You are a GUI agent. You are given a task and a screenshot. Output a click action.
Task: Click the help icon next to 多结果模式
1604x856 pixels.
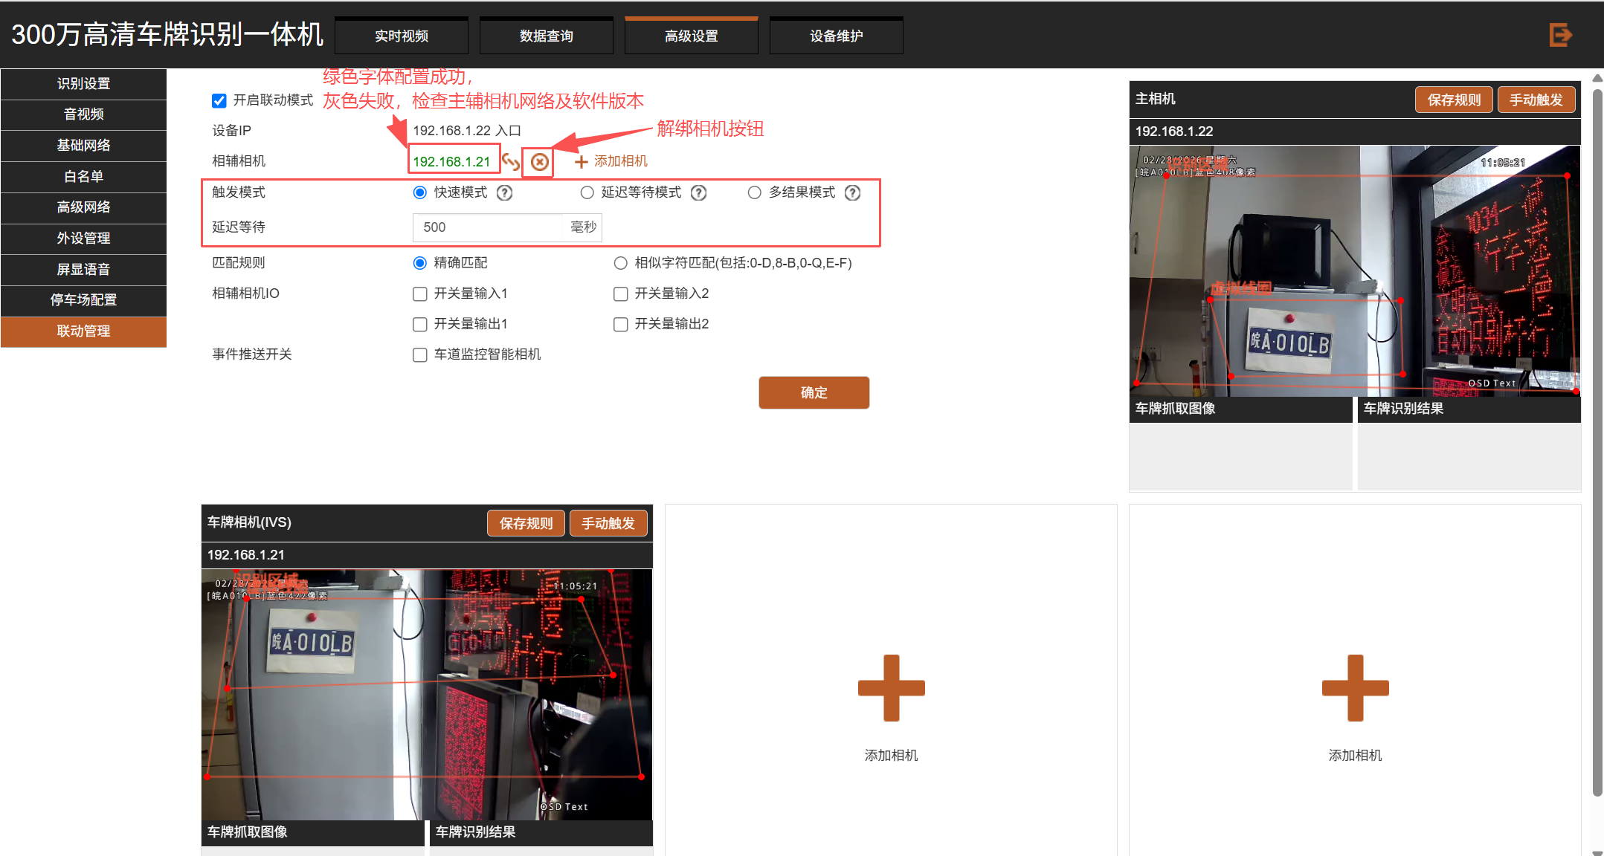853,193
